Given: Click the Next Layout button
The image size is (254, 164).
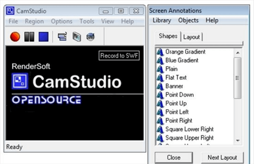Looking at the screenshot, I should 222,157.
